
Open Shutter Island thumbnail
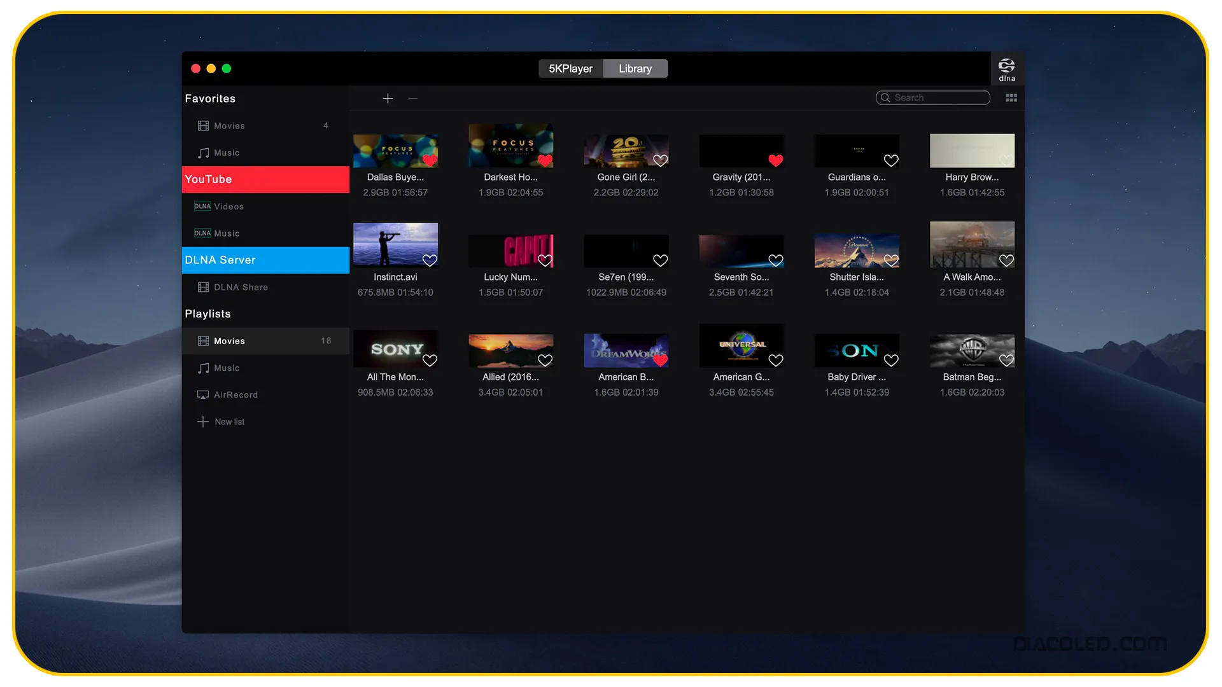(x=857, y=251)
